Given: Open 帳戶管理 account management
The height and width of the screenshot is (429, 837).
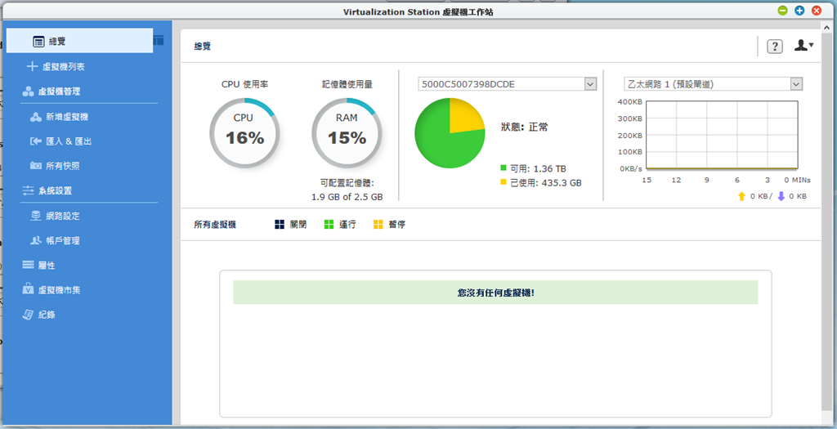Looking at the screenshot, I should tap(63, 240).
